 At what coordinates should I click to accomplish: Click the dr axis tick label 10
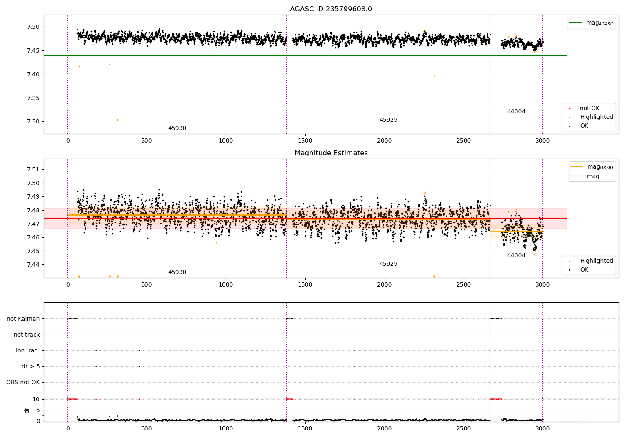coord(36,399)
